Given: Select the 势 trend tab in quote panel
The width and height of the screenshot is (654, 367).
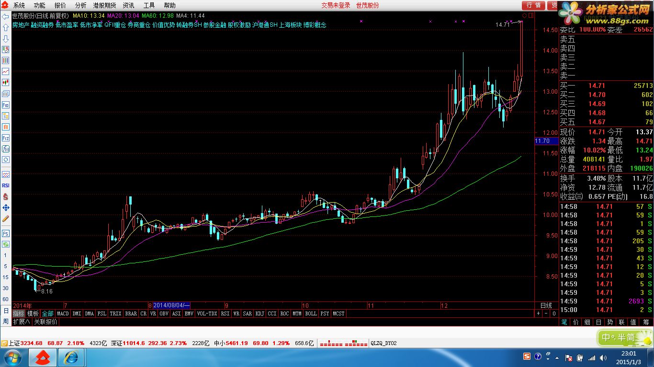Looking at the screenshot, I should tap(610, 323).
